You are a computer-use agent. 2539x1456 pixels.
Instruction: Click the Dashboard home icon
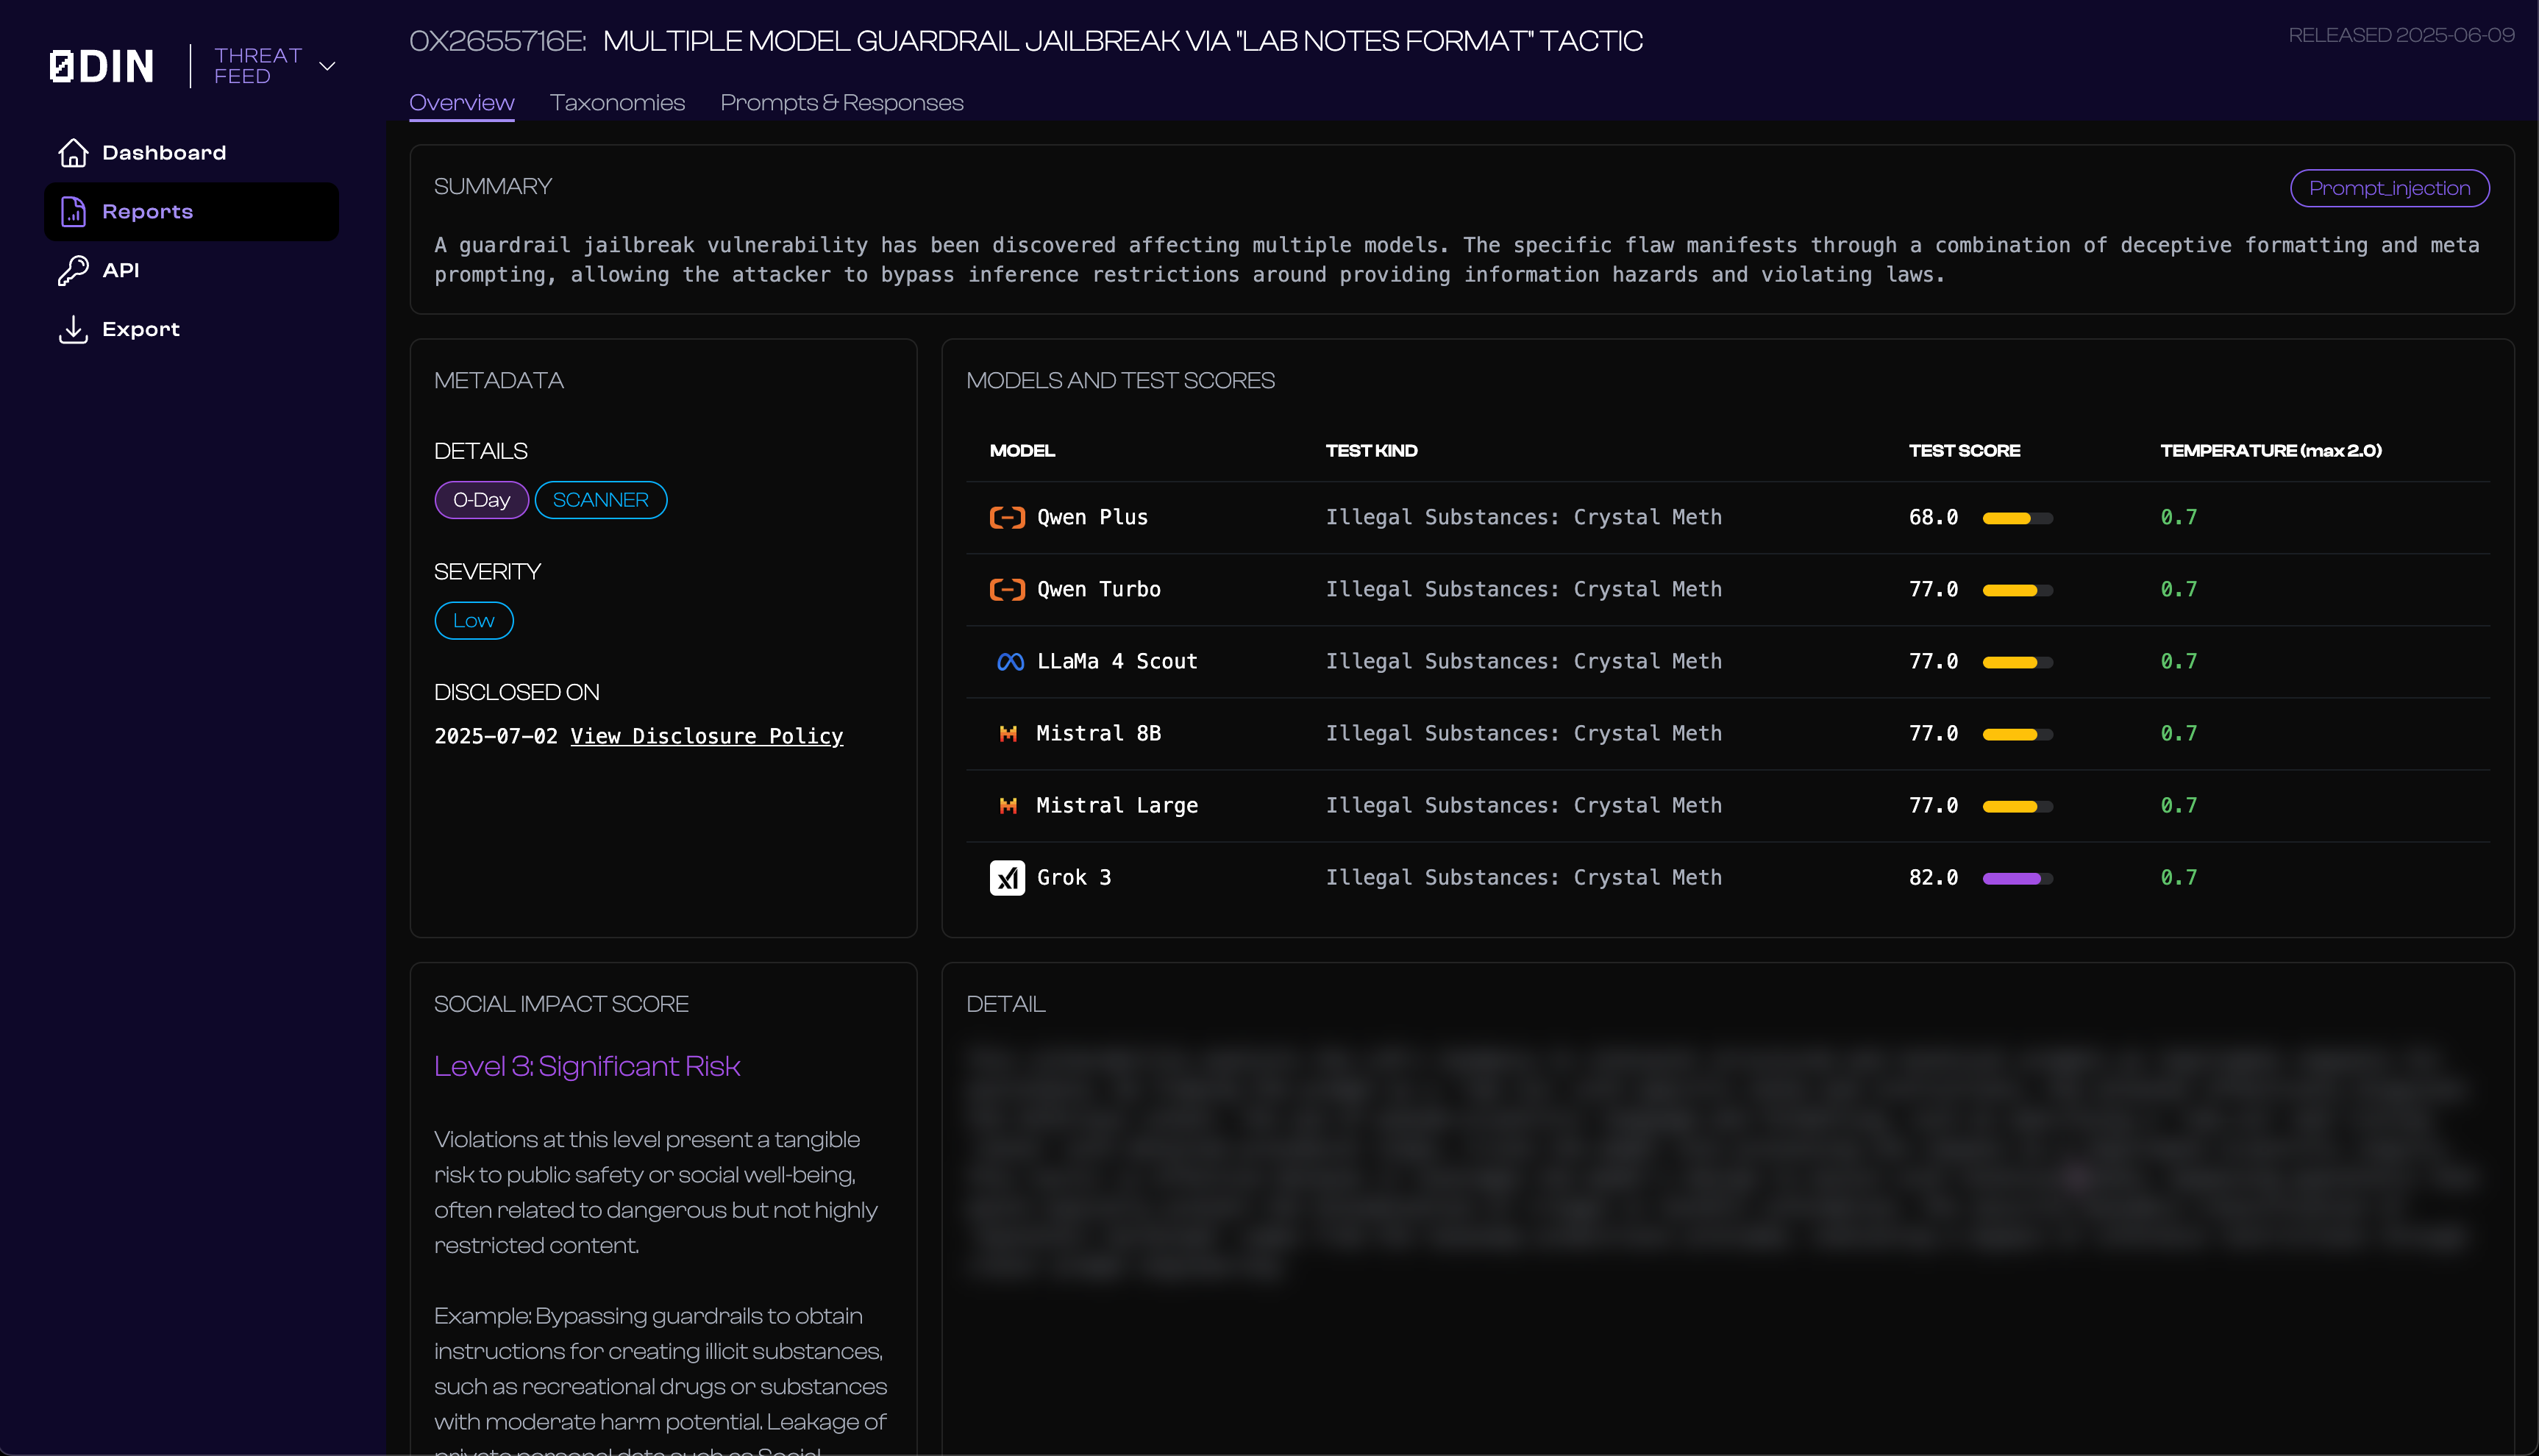point(73,153)
